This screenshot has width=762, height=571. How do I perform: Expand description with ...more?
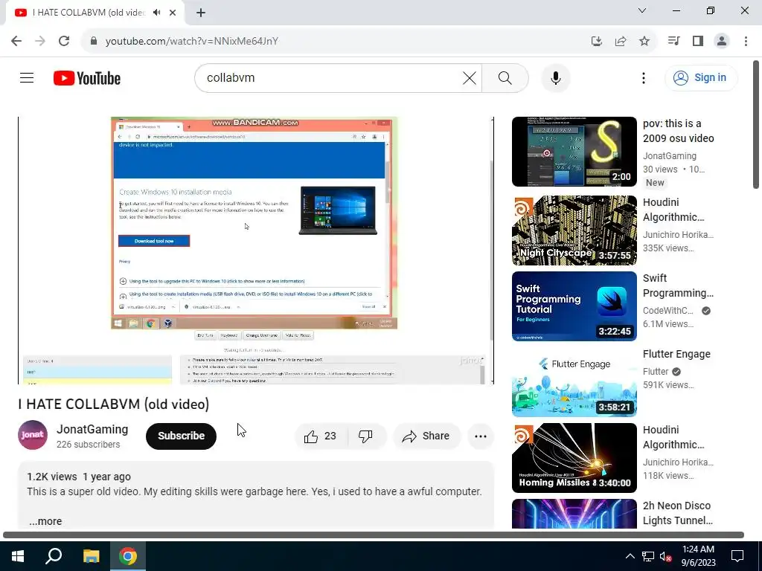coord(45,521)
